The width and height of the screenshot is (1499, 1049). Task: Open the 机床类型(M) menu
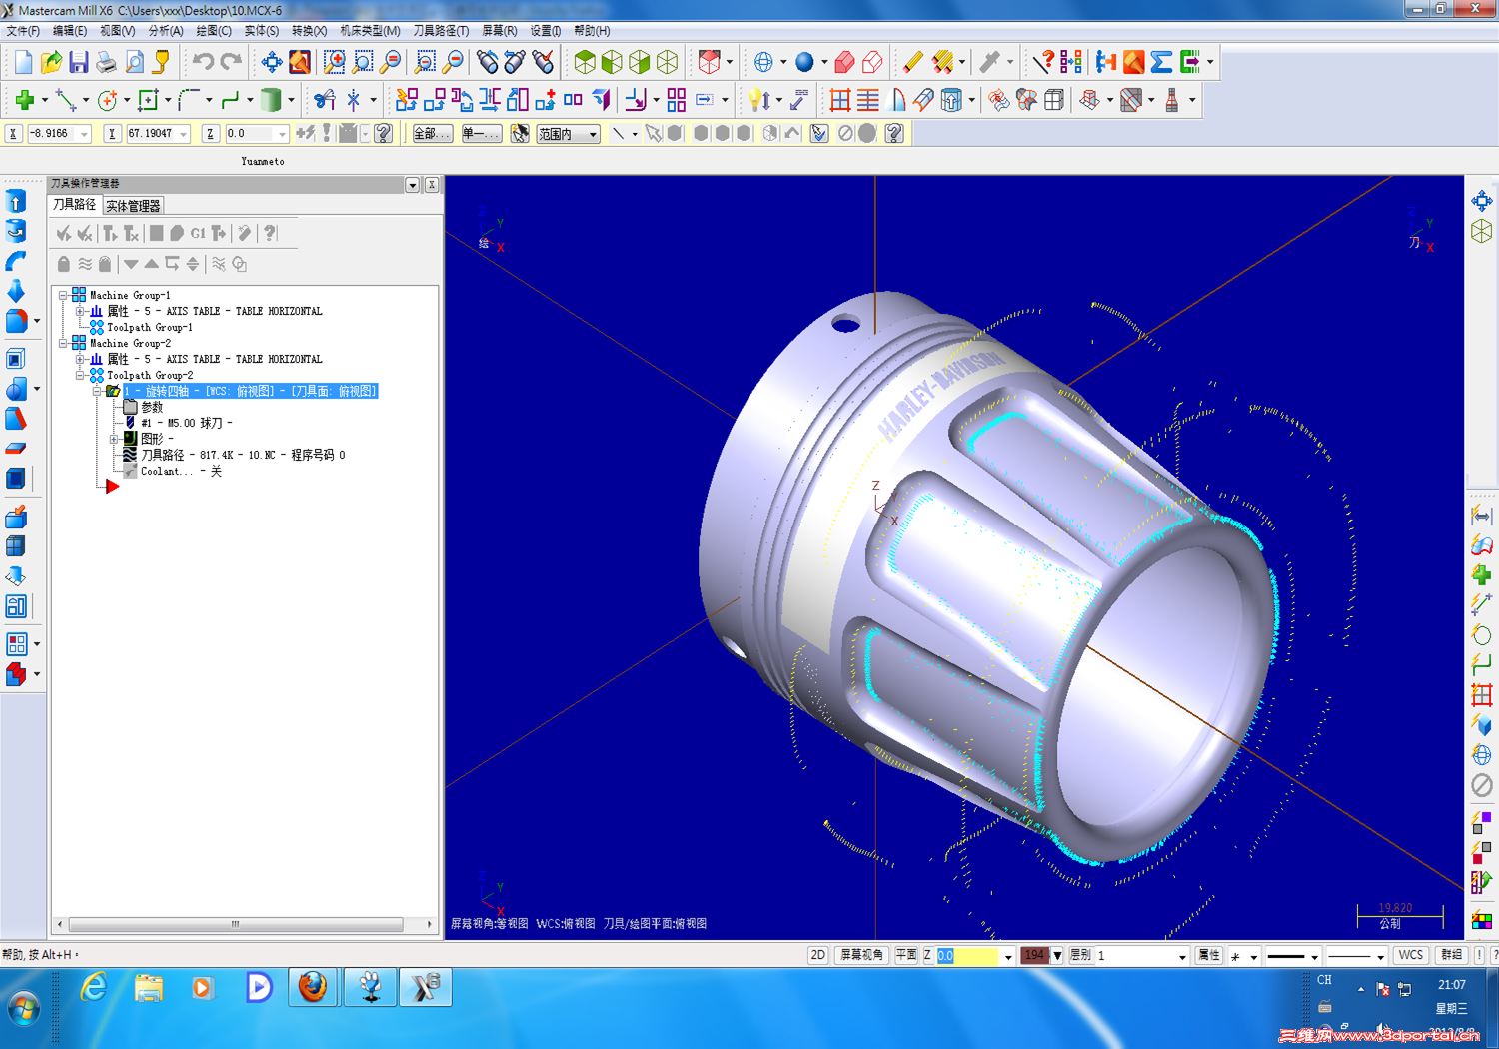point(370,31)
